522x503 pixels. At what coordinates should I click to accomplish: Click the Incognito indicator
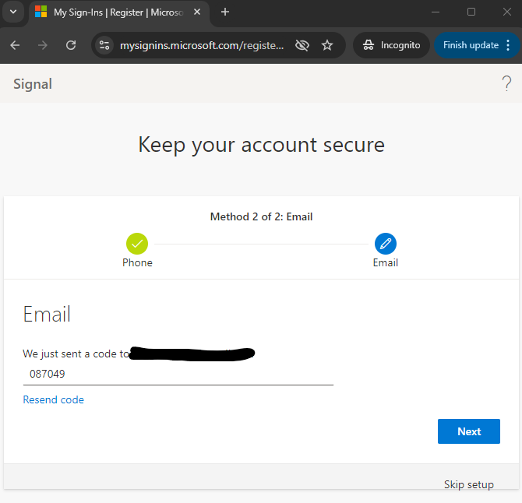[x=391, y=45]
